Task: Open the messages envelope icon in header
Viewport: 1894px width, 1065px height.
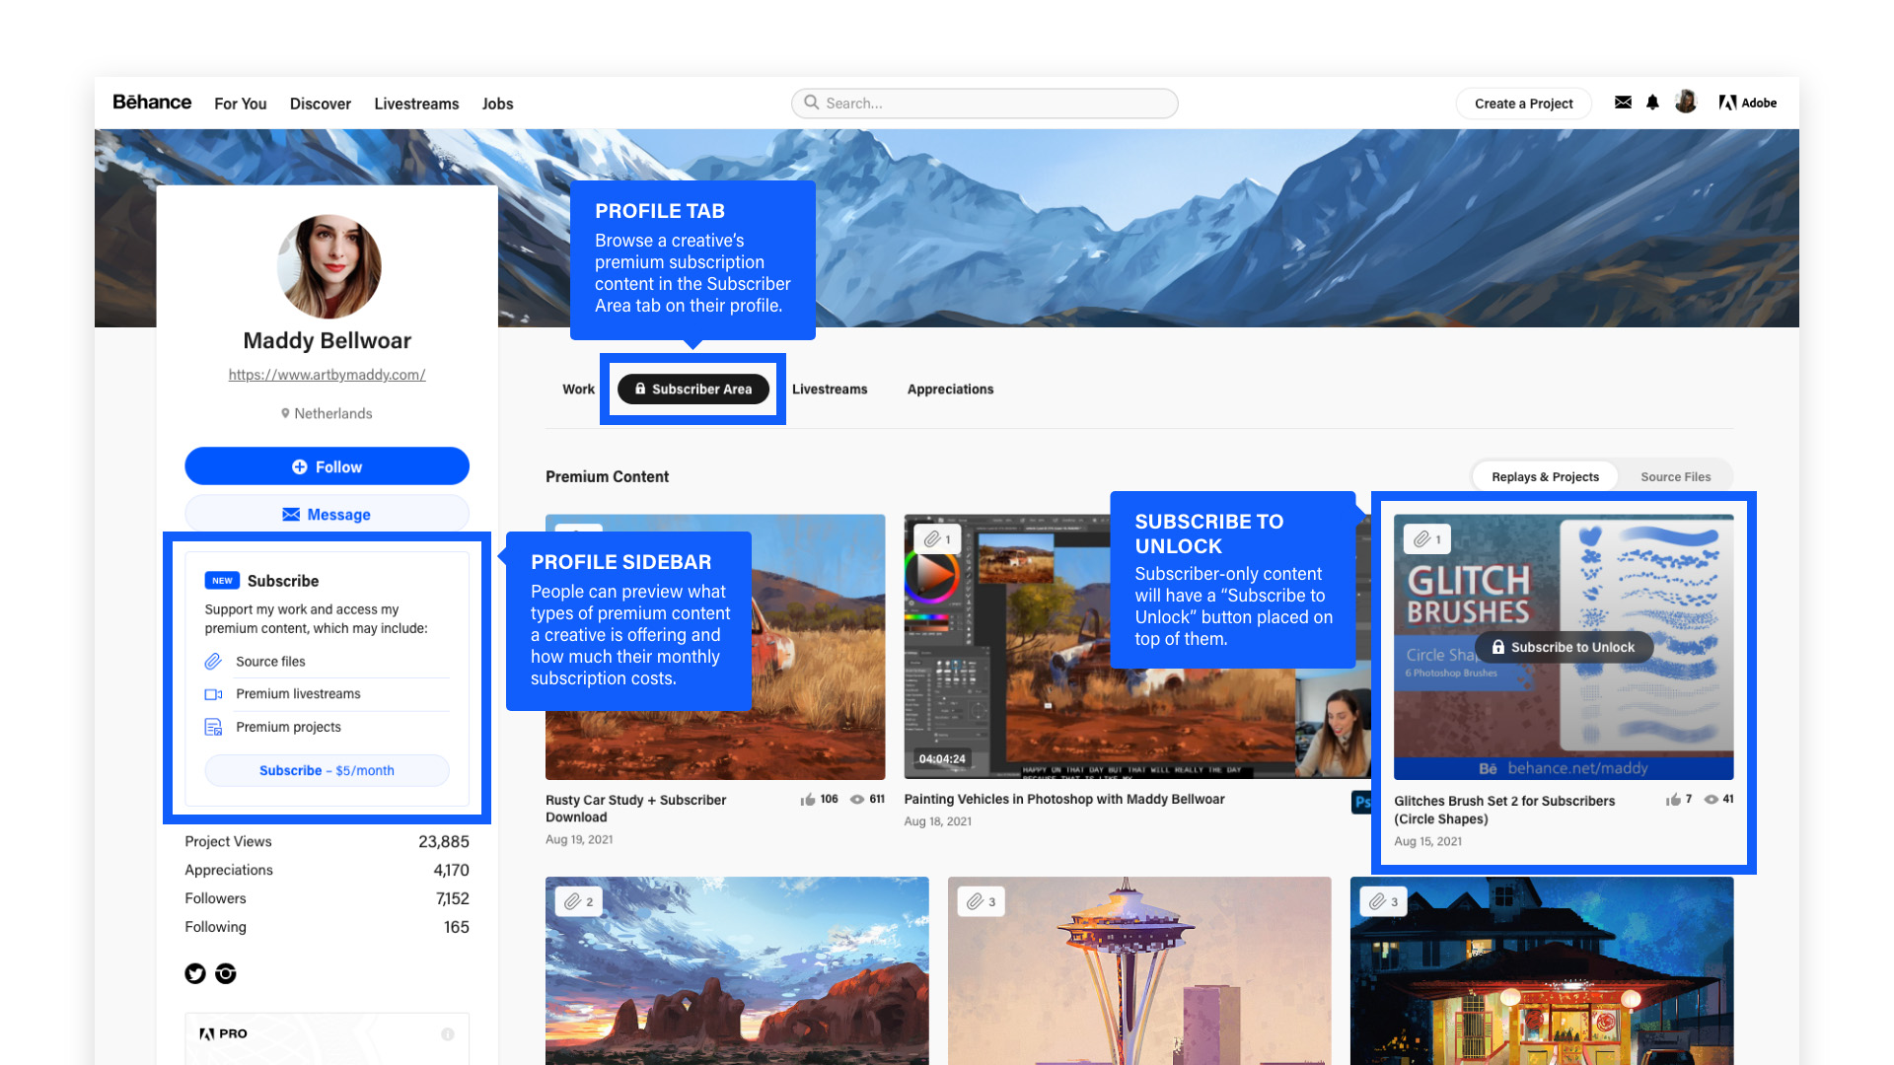Action: tap(1623, 103)
